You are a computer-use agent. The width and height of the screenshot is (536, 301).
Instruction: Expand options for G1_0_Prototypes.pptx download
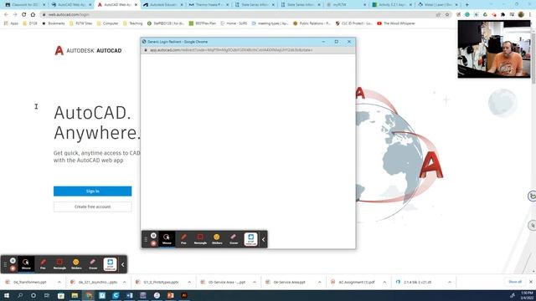189,283
